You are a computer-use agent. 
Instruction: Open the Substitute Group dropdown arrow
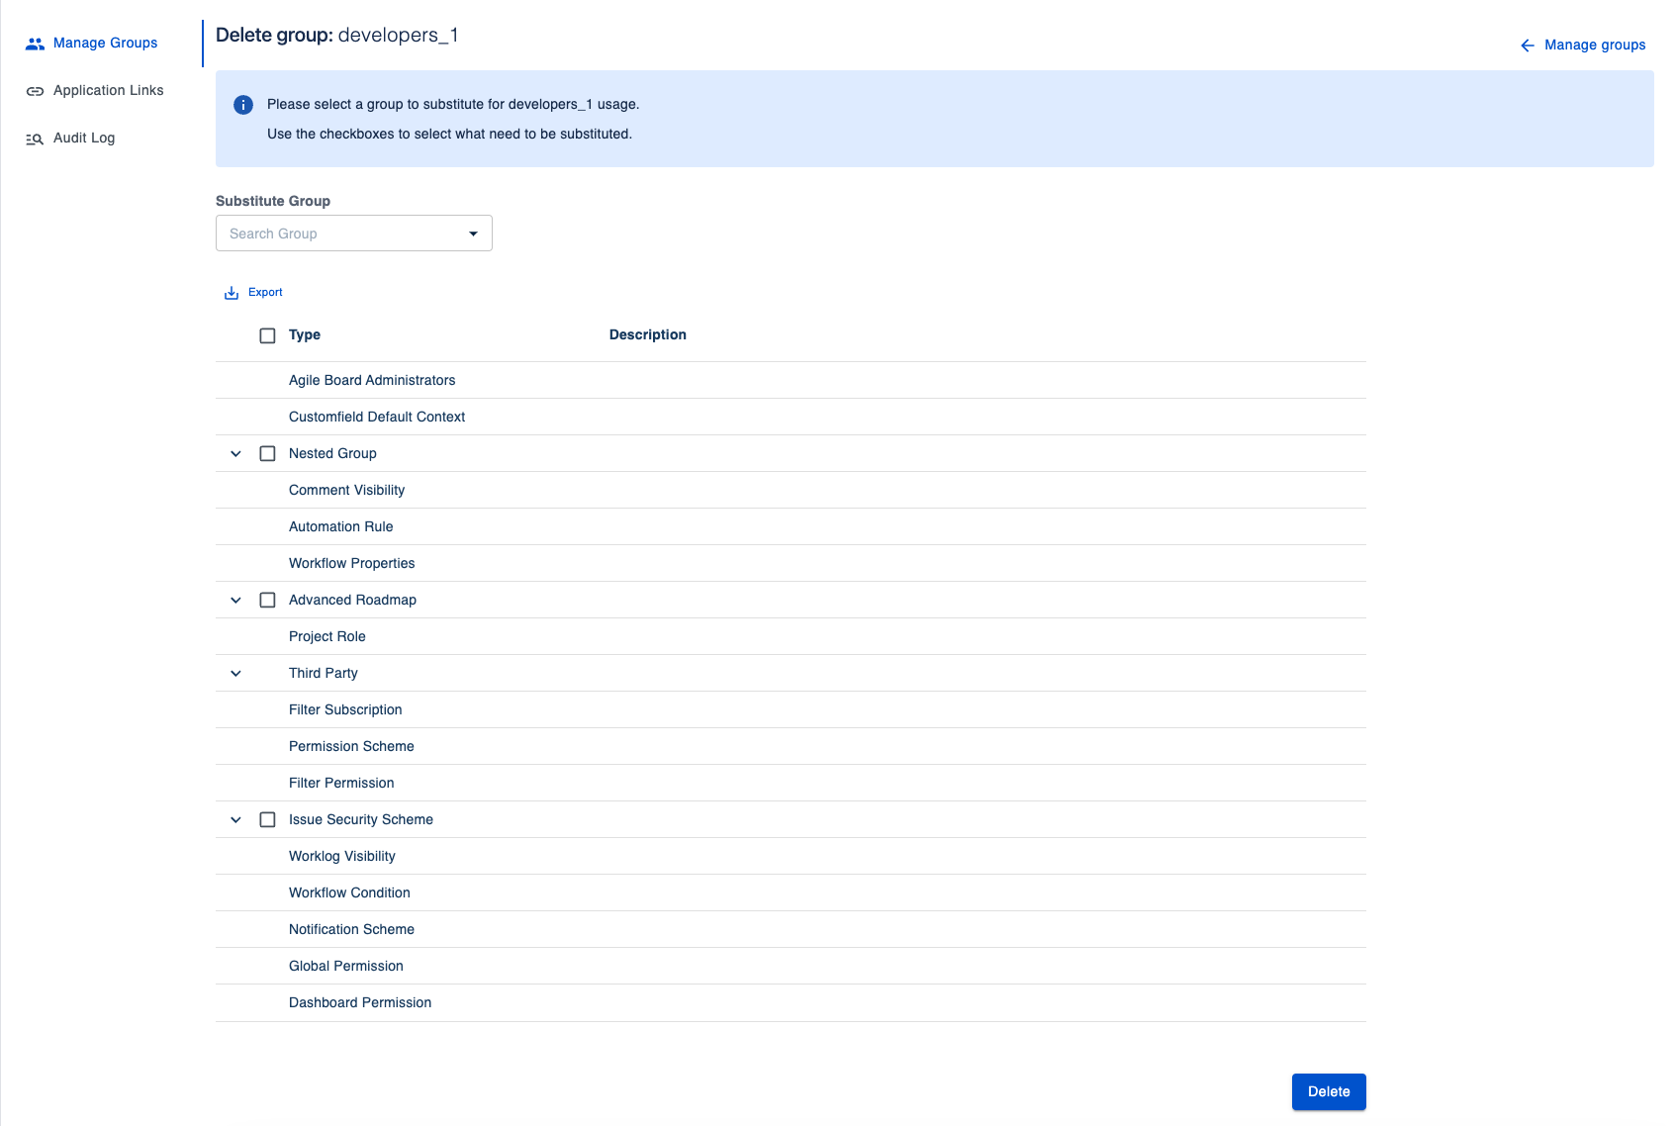click(473, 234)
